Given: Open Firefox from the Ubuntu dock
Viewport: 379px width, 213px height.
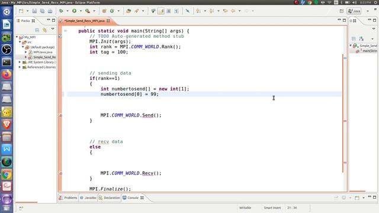Looking at the screenshot, I should tap(7, 75).
